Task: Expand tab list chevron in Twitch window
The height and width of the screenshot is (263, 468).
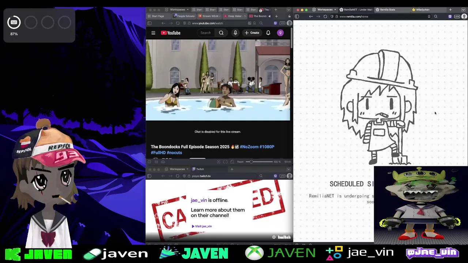Action: (288, 169)
